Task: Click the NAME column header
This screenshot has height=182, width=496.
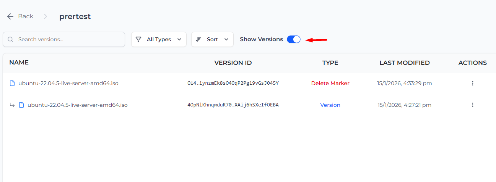Action: (x=19, y=63)
